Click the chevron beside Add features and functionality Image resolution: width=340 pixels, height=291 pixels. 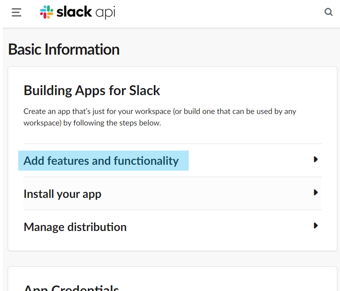(316, 159)
